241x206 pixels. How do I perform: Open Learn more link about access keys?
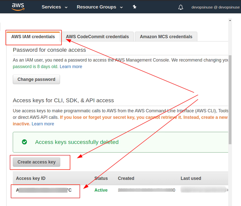click(43, 124)
